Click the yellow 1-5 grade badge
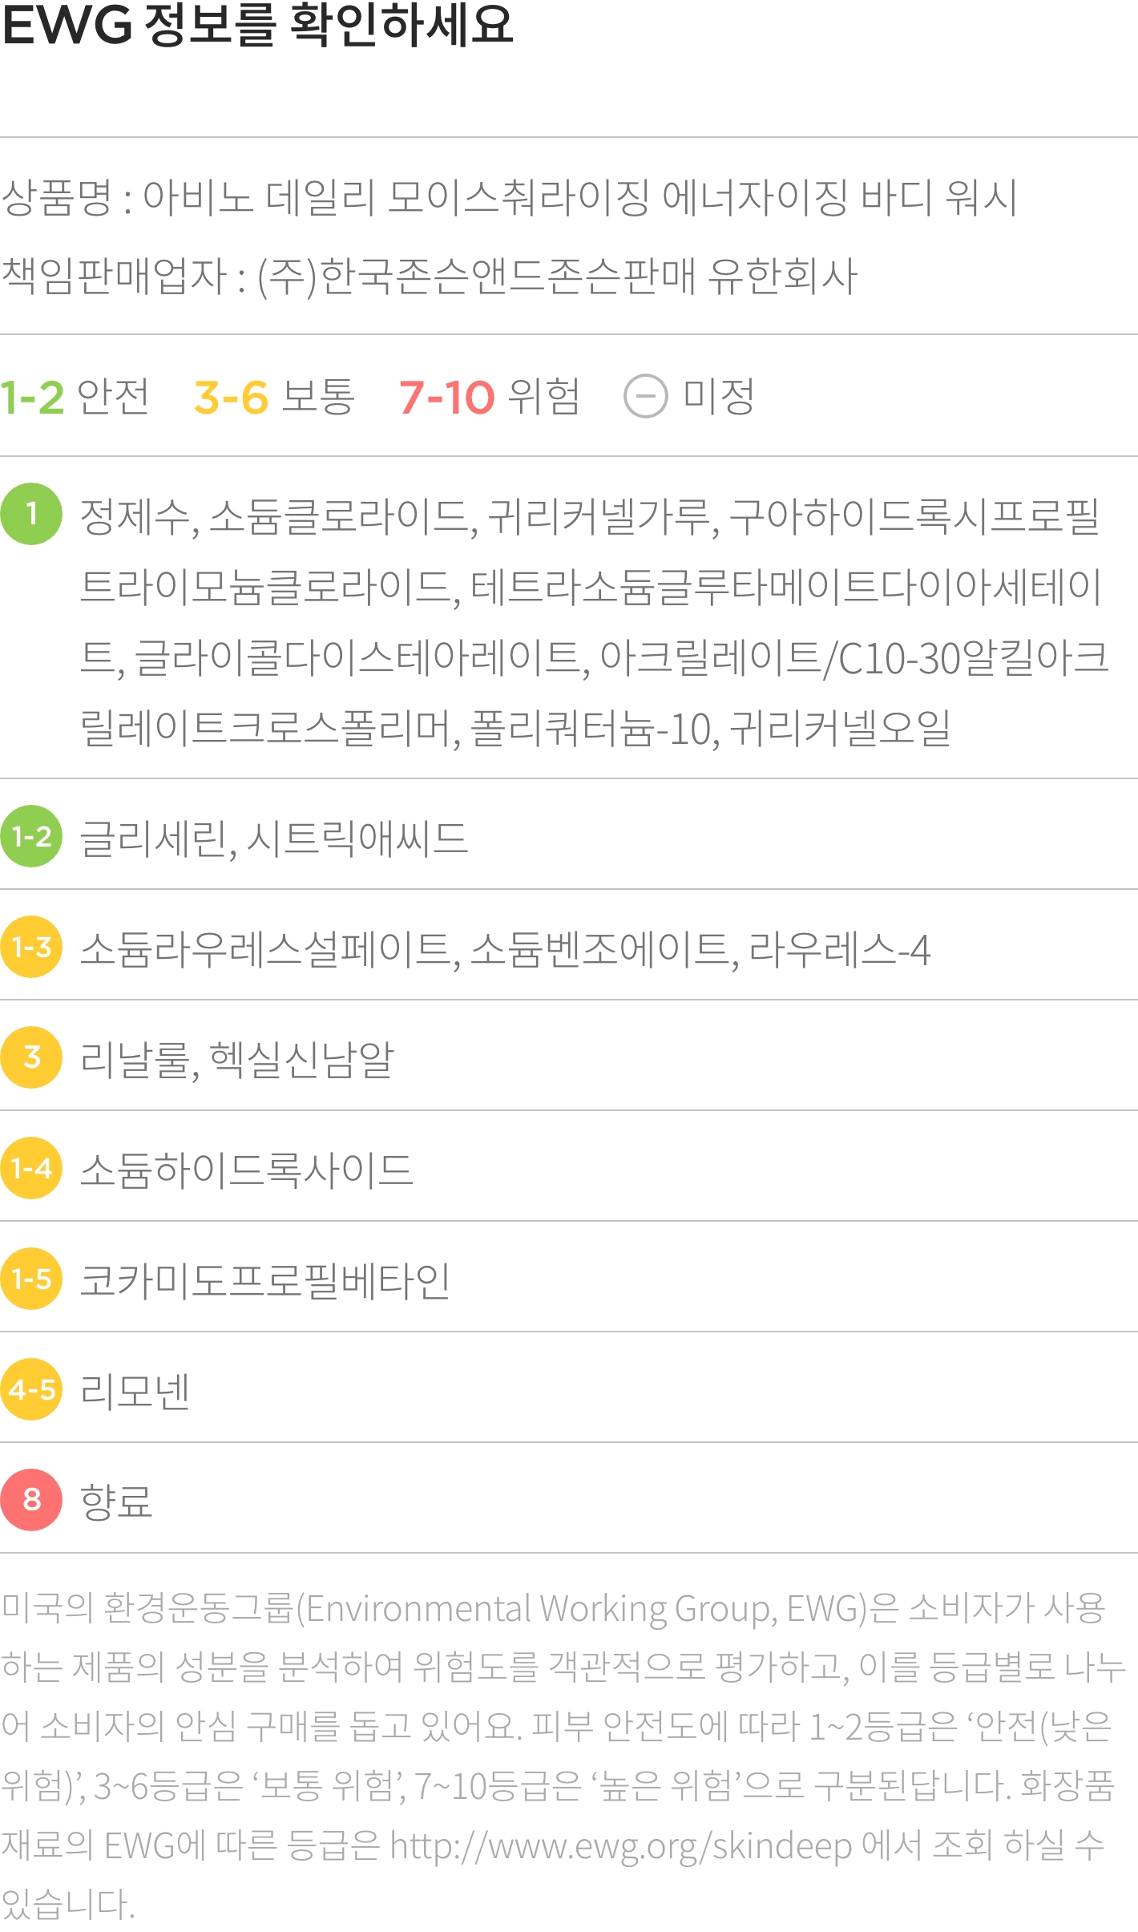Image resolution: width=1138 pixels, height=1932 pixels. (x=31, y=1279)
